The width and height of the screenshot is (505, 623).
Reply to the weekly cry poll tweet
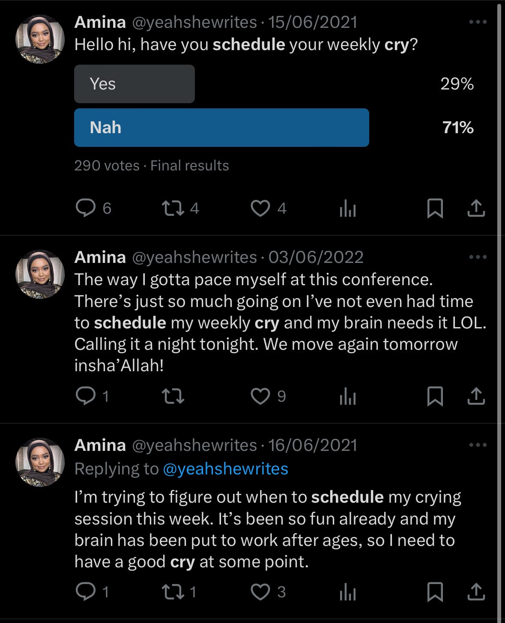[x=86, y=209]
